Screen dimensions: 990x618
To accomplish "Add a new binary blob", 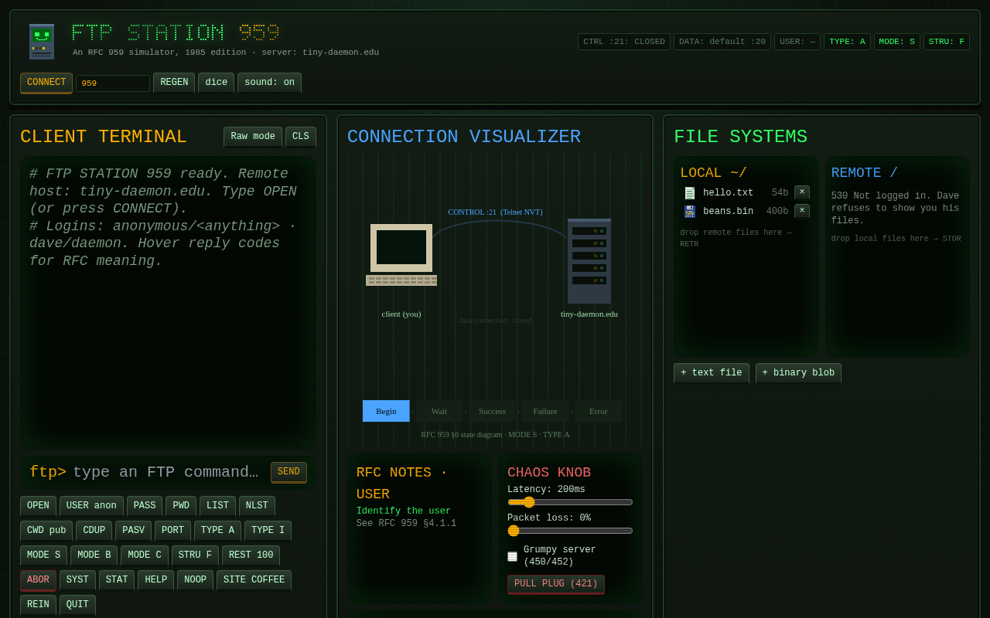I will pyautogui.click(x=798, y=373).
